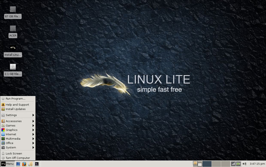Expand the Graphics submenu
This screenshot has width=266, height=167.
(18, 130)
